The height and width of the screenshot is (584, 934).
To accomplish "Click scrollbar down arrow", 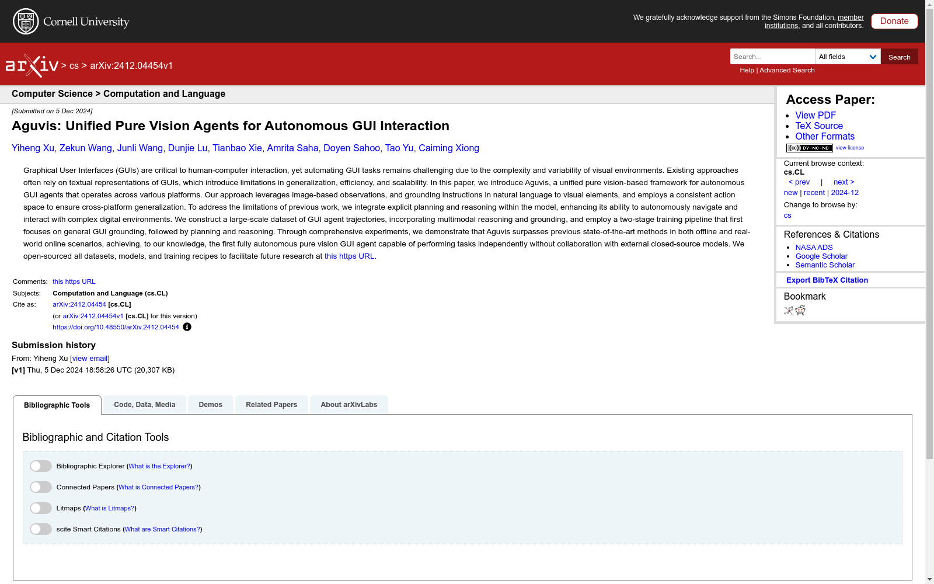I will (929, 579).
